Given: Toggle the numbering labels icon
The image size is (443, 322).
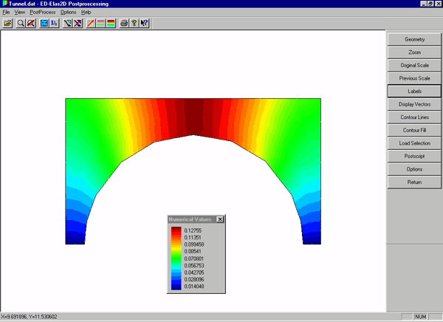Looking at the screenshot, I should [x=54, y=23].
